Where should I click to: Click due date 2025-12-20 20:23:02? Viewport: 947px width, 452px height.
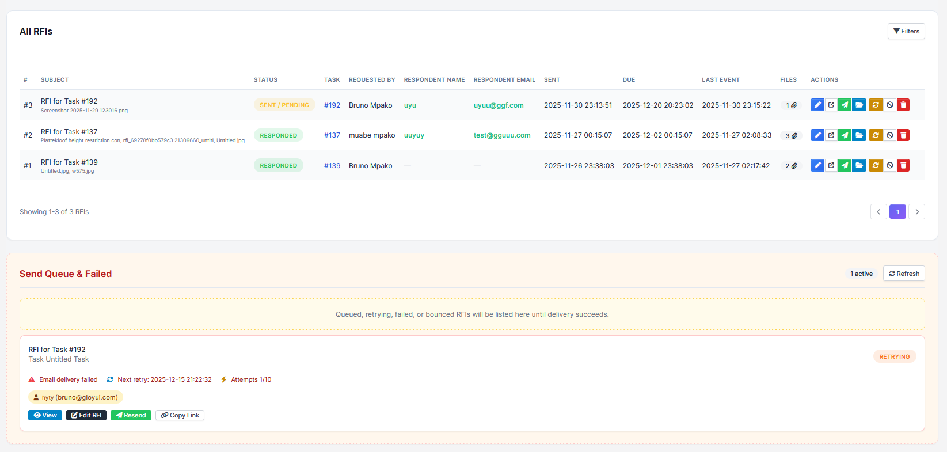[658, 105]
